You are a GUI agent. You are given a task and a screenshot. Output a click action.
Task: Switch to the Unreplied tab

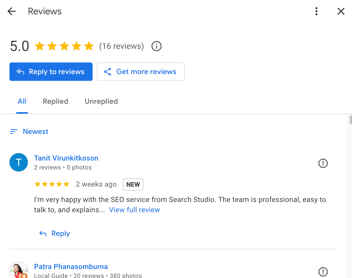click(x=101, y=101)
